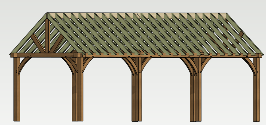Select the left diagonal strut in gable truss

(x=38, y=43)
